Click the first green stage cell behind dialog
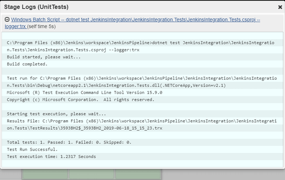This screenshot has width=285, height=180. coord(45,174)
